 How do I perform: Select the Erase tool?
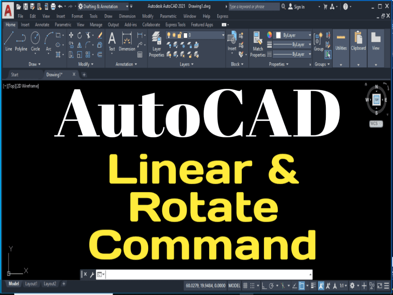tap(100, 35)
